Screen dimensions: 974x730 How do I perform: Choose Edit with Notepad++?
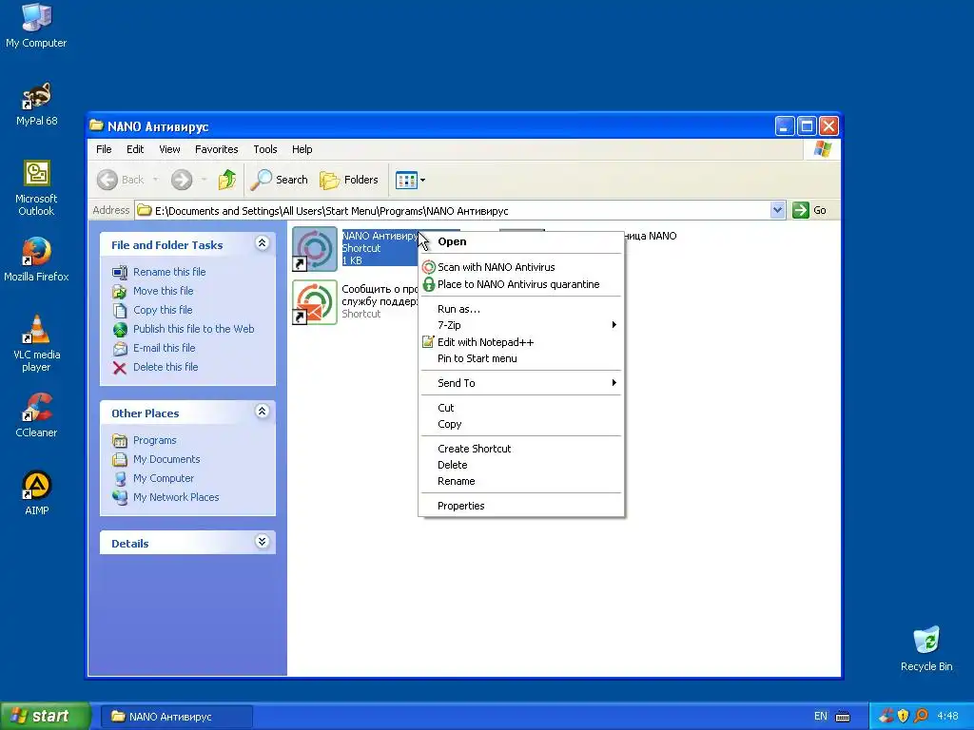[521, 342]
